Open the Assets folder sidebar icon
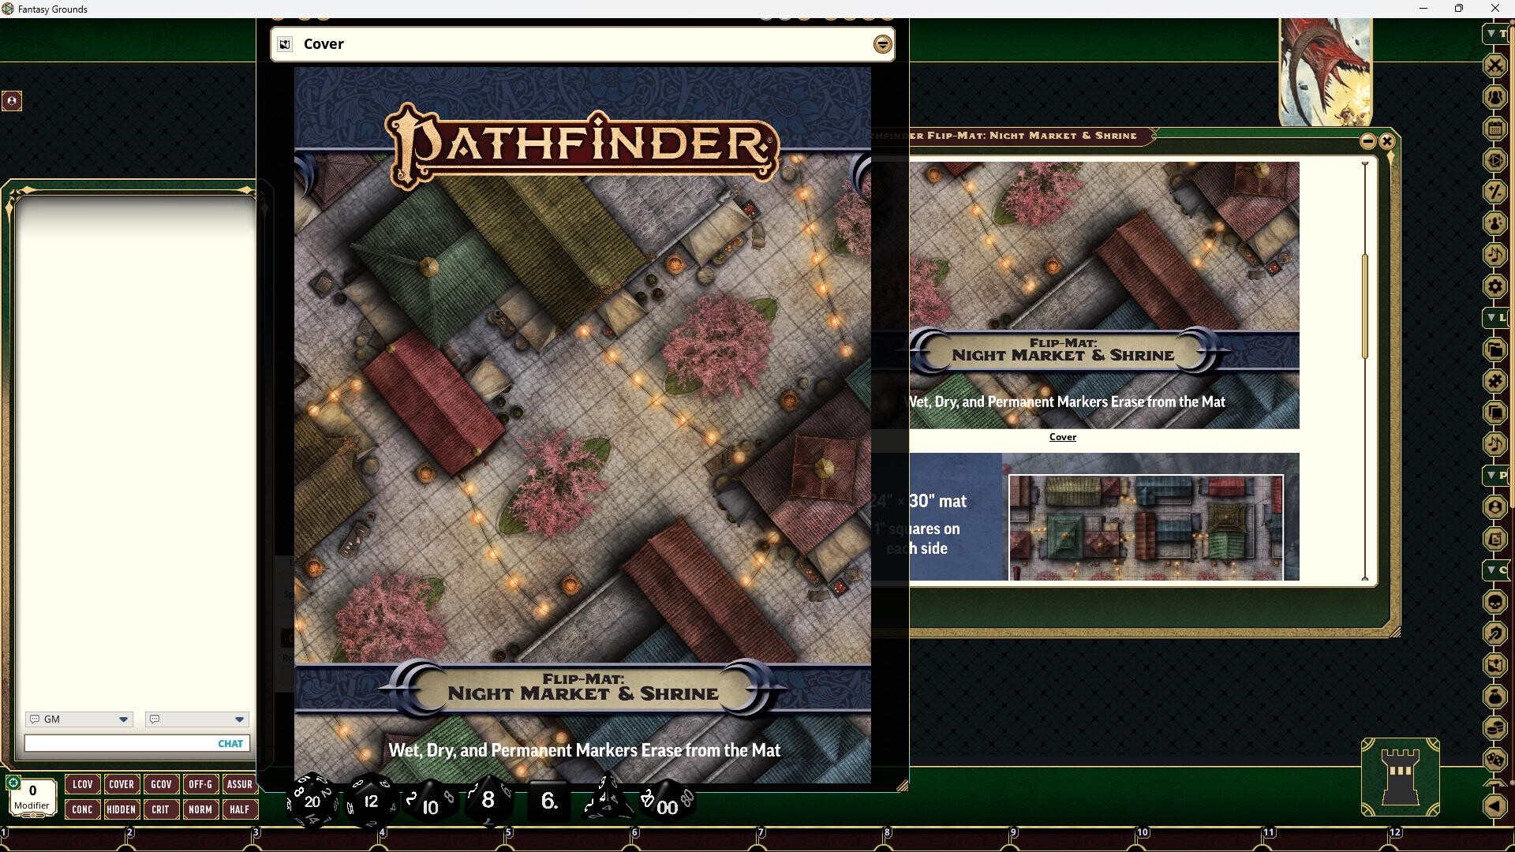This screenshot has height=852, width=1515. click(x=1495, y=349)
